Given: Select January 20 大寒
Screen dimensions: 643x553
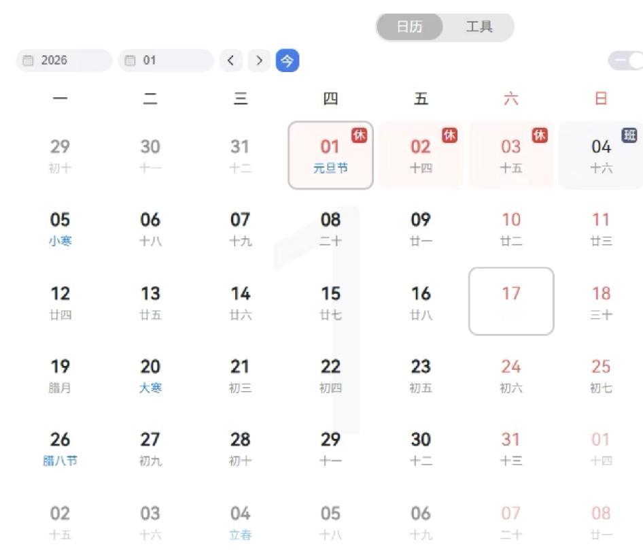Looking at the screenshot, I should [150, 375].
